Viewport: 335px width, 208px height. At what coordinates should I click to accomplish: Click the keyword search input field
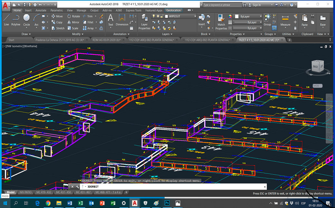pos(222,5)
